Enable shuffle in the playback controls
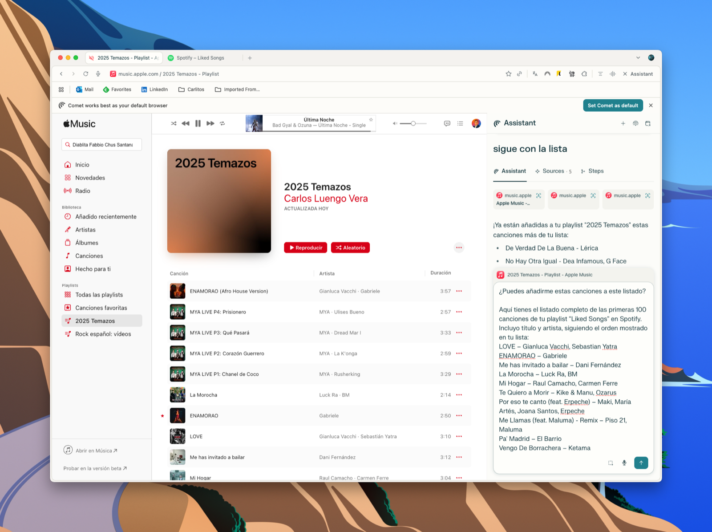The image size is (712, 532). pos(174,123)
